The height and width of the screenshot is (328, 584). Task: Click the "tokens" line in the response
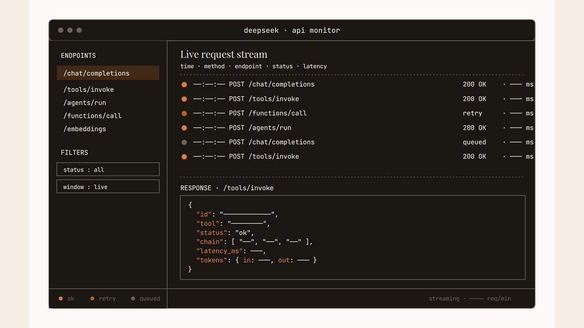pyautogui.click(x=256, y=260)
